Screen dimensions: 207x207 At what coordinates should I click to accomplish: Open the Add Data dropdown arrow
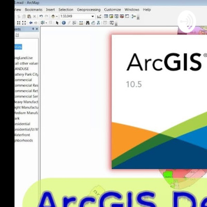(x=57, y=17)
